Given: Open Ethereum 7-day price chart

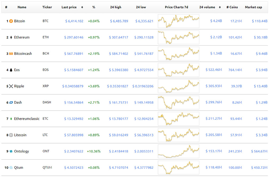Looking at the screenshot, I should 179,37.
